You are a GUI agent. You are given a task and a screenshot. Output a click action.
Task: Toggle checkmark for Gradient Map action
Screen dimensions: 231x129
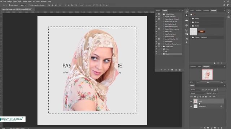156,42
